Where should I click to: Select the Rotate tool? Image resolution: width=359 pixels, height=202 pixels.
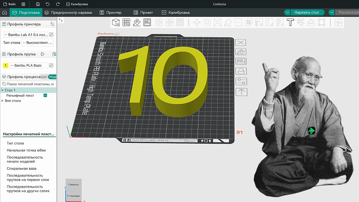(207, 22)
